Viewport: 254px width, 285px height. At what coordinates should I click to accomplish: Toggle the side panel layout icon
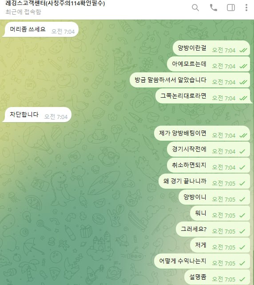[x=231, y=8]
